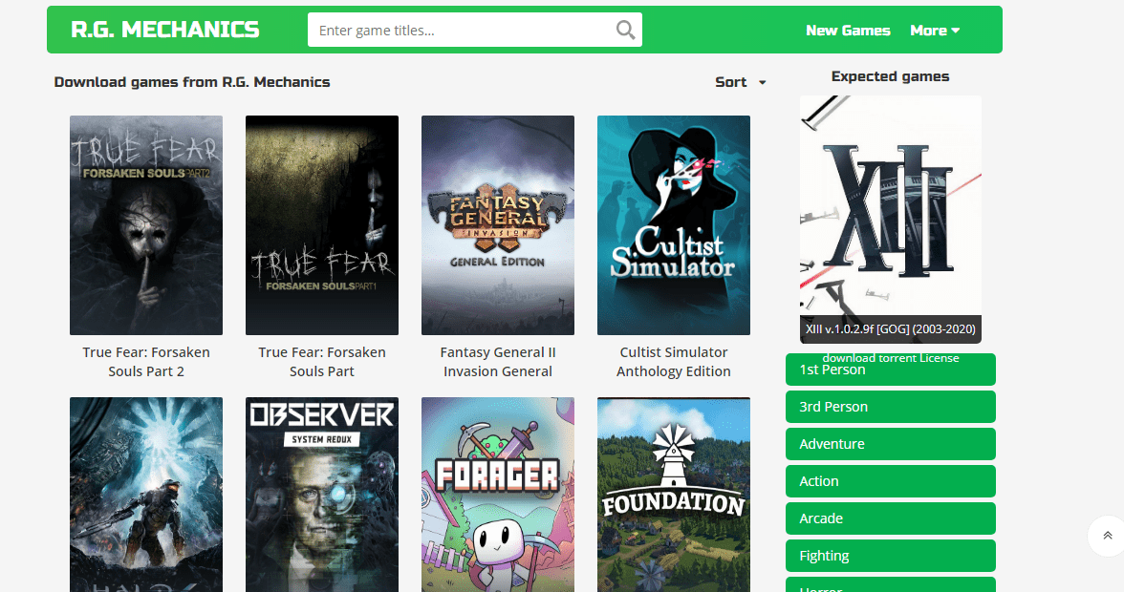
Task: Click the Expected games heading
Action: [x=891, y=76]
